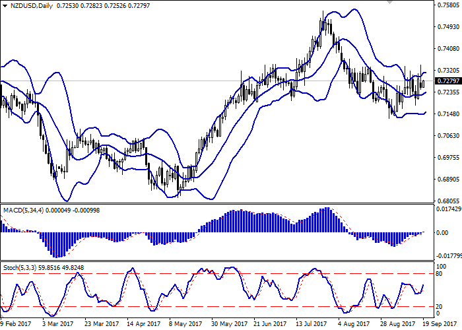462x330 pixels.
Task: Click the 30 May 2017 date label
Action: point(228,324)
